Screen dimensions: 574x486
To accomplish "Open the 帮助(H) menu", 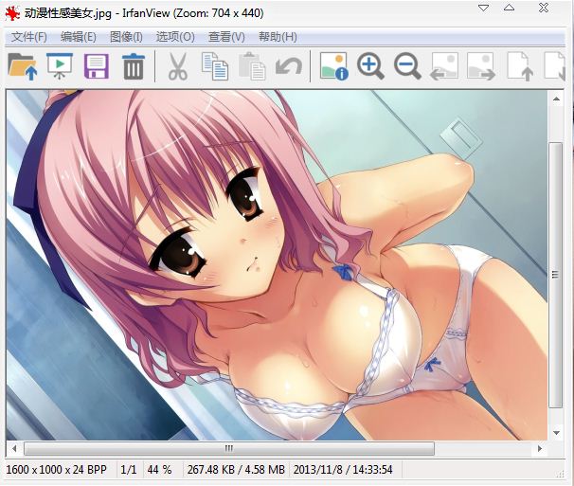I will coord(277,37).
